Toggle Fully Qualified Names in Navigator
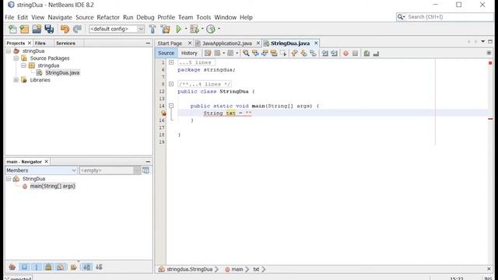The image size is (498, 280). [x=74, y=267]
